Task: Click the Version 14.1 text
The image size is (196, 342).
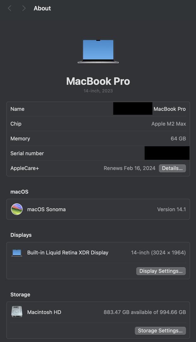Action: [171, 209]
